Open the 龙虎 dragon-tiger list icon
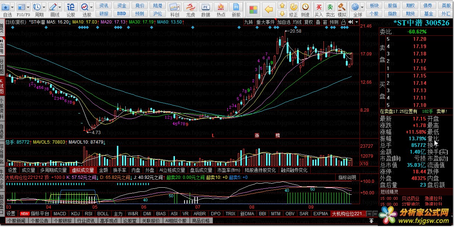This screenshot has height=227, width=455. 190,7
